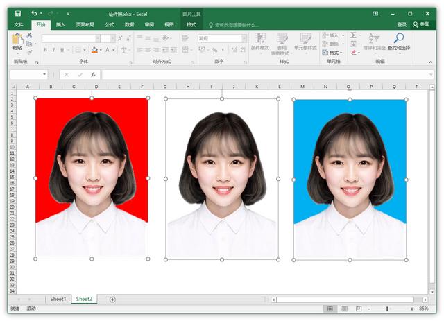The image size is (444, 321).
Task: Add a new sheet with plus button
Action: (112, 300)
